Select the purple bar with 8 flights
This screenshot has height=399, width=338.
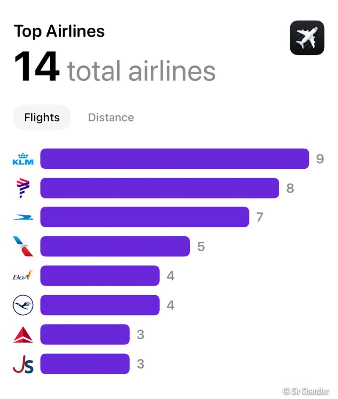pos(159,188)
